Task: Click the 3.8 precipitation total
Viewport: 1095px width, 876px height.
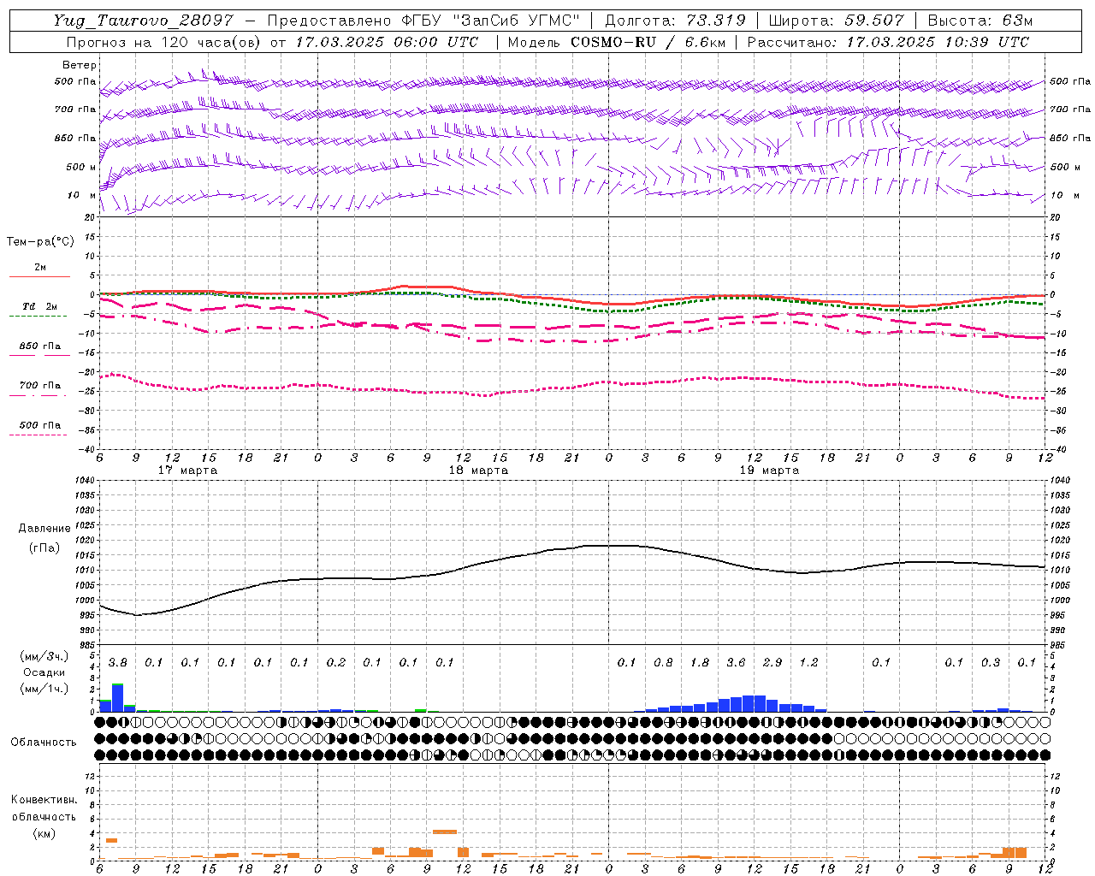Action: [x=117, y=662]
